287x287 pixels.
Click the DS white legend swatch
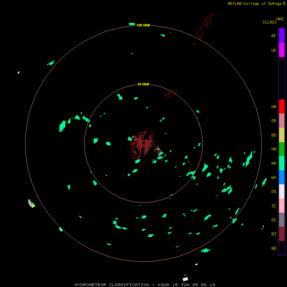click(x=282, y=191)
